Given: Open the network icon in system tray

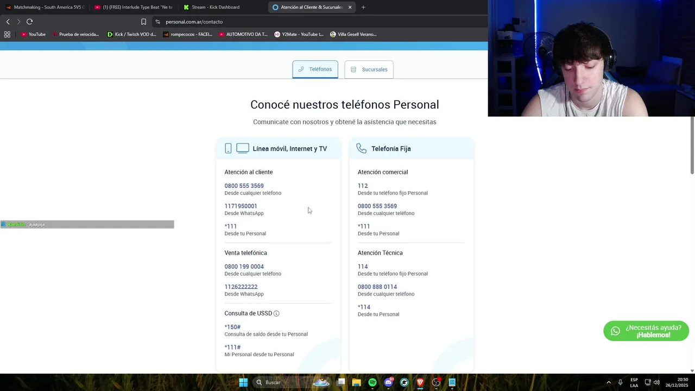Looking at the screenshot, I should tap(648, 382).
